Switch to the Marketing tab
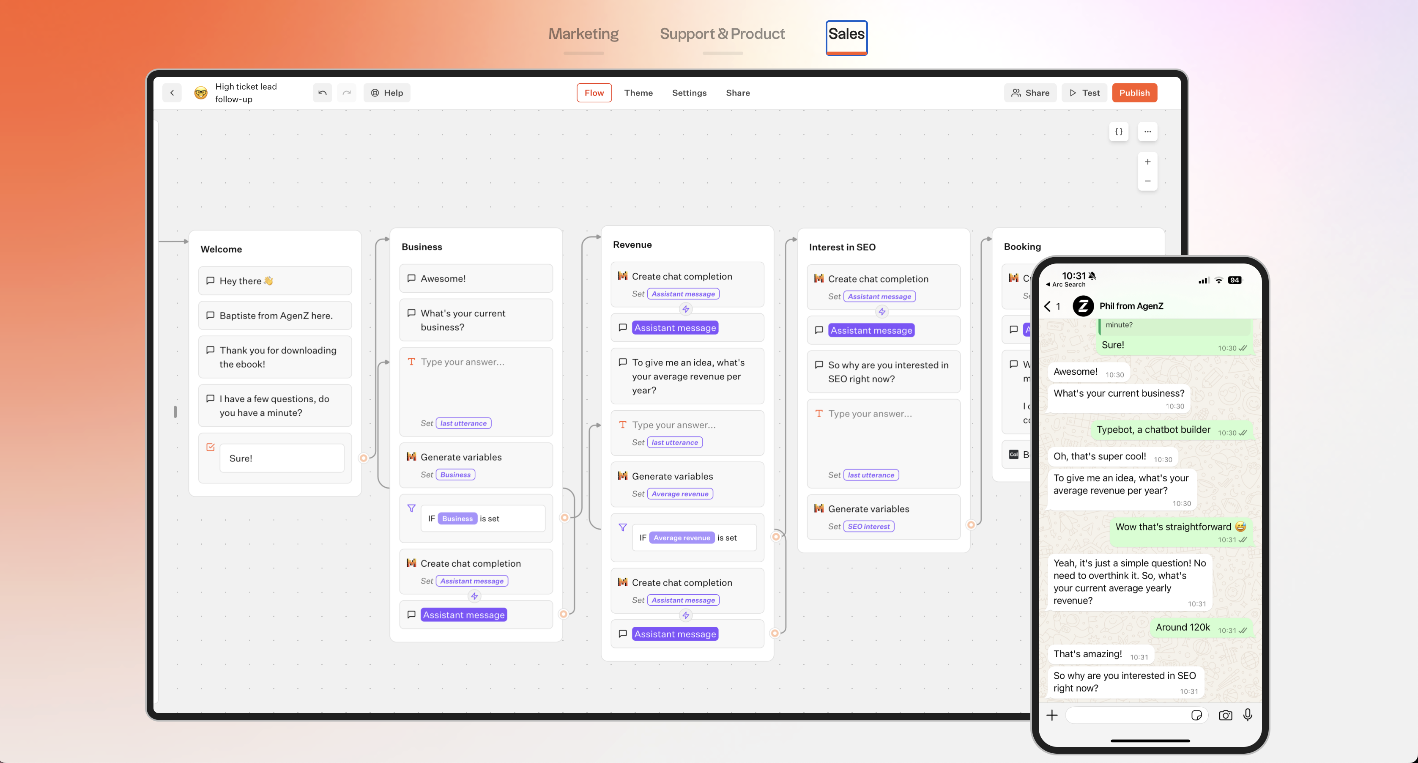The width and height of the screenshot is (1418, 763). tap(583, 34)
